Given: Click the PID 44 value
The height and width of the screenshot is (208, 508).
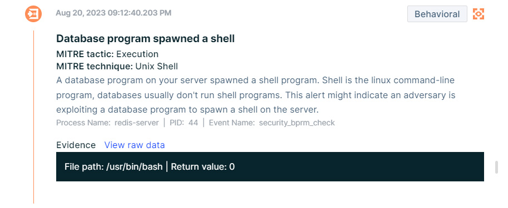Looking at the screenshot, I should pos(193,123).
